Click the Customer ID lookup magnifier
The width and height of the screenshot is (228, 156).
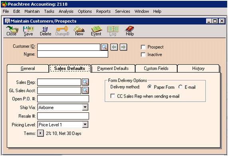coord(104,47)
